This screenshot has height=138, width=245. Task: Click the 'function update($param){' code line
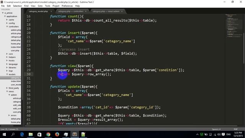pyautogui.click(x=73, y=87)
